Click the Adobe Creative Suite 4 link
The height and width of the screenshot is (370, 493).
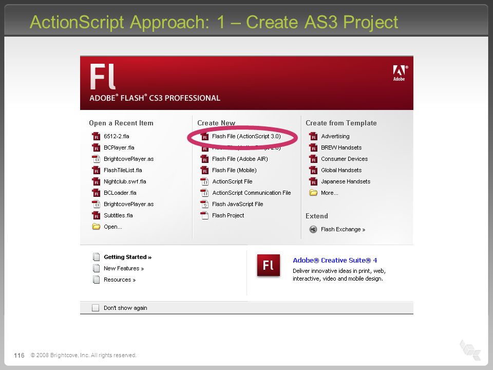pos(335,260)
